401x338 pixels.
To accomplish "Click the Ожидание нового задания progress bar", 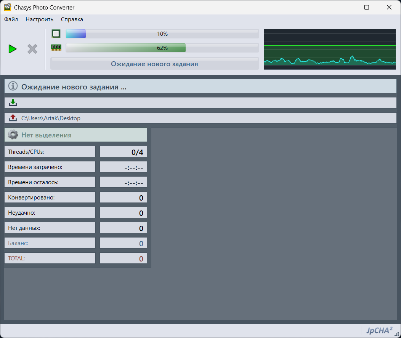I will (155, 64).
